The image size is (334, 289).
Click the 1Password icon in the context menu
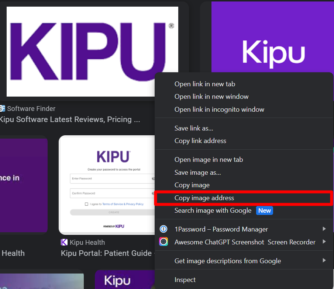coord(163,229)
